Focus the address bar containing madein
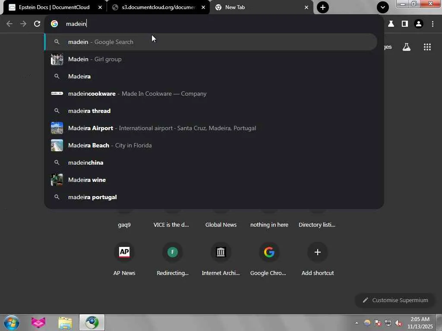 click(x=214, y=24)
